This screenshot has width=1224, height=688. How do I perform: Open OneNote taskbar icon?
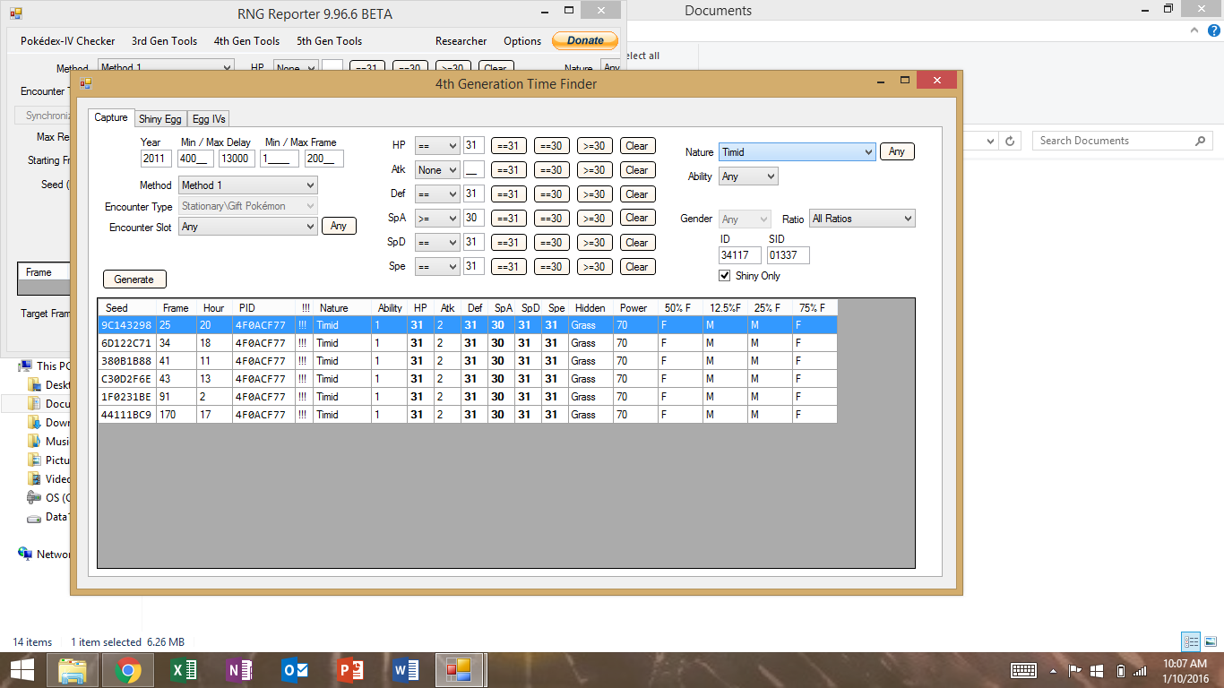238,670
